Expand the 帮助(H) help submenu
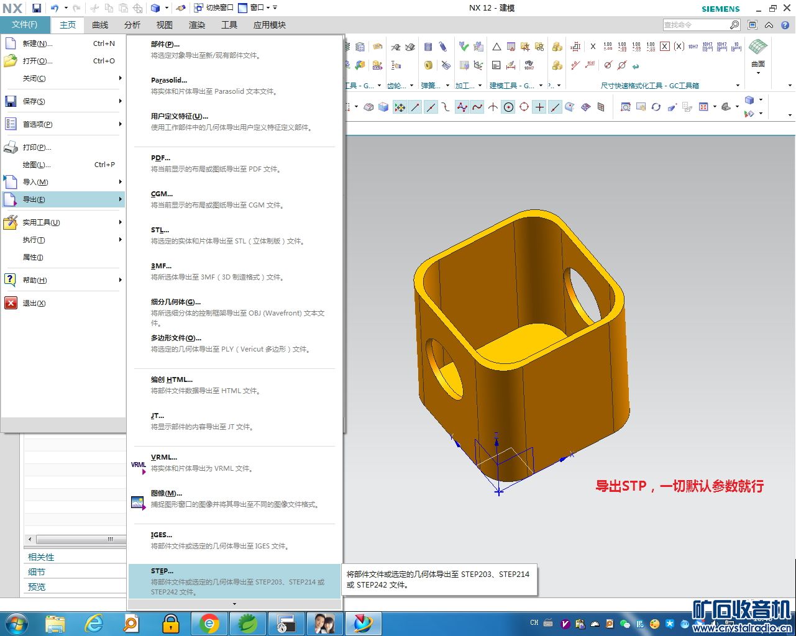 [x=62, y=280]
